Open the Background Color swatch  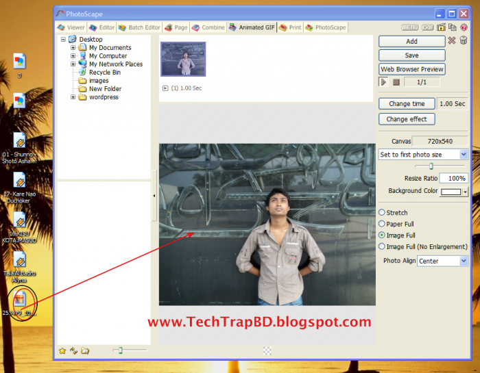pyautogui.click(x=454, y=192)
